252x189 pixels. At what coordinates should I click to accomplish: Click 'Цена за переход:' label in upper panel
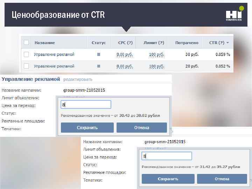19,106
